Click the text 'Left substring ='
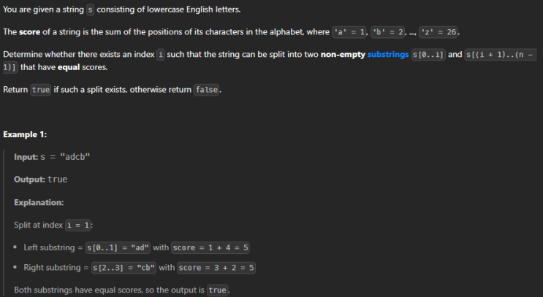 53,248
